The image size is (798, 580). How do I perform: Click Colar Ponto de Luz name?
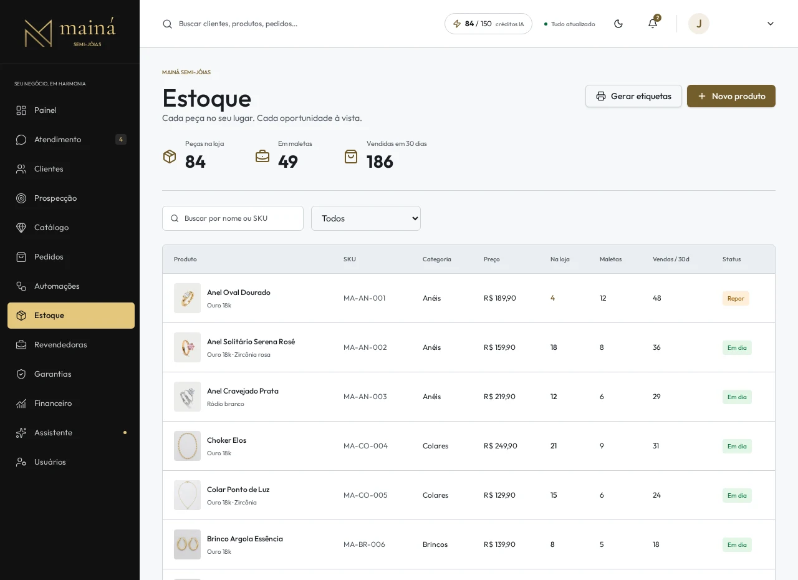pos(238,490)
